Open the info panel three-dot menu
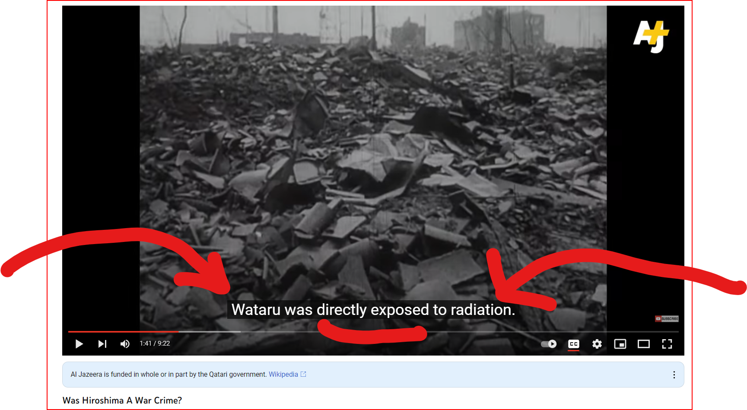Screen dimensions: 747x410 point(674,375)
